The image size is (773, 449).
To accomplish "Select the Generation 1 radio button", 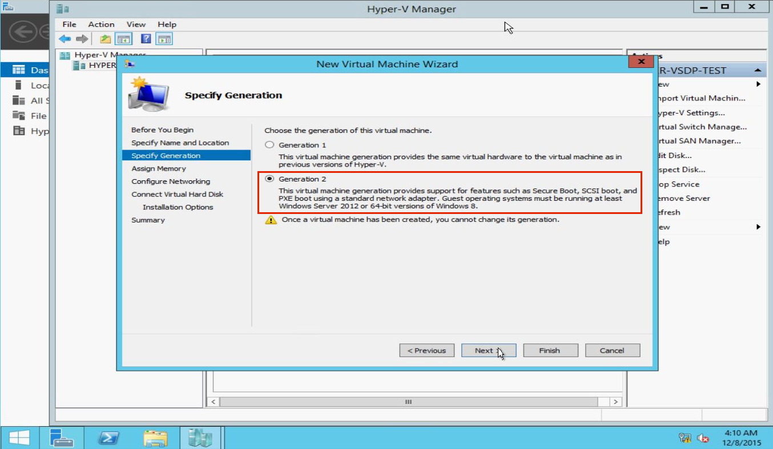I will [x=269, y=145].
